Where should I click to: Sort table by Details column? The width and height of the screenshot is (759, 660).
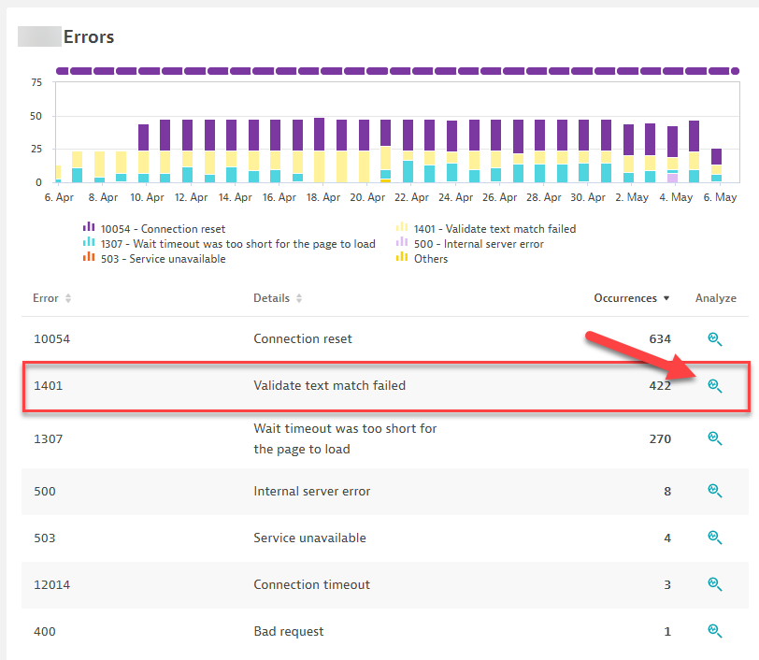click(x=278, y=298)
